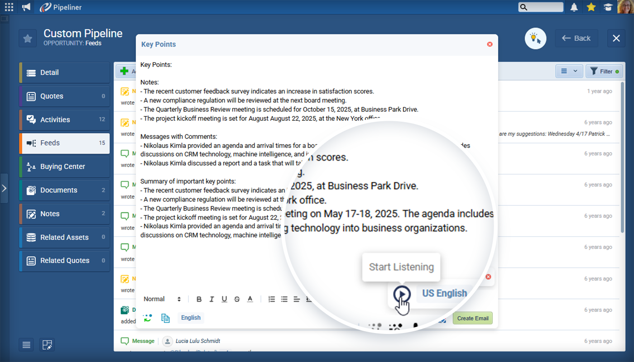Expand the collapsed left side panel
The height and width of the screenshot is (362, 634).
pyautogui.click(x=4, y=188)
